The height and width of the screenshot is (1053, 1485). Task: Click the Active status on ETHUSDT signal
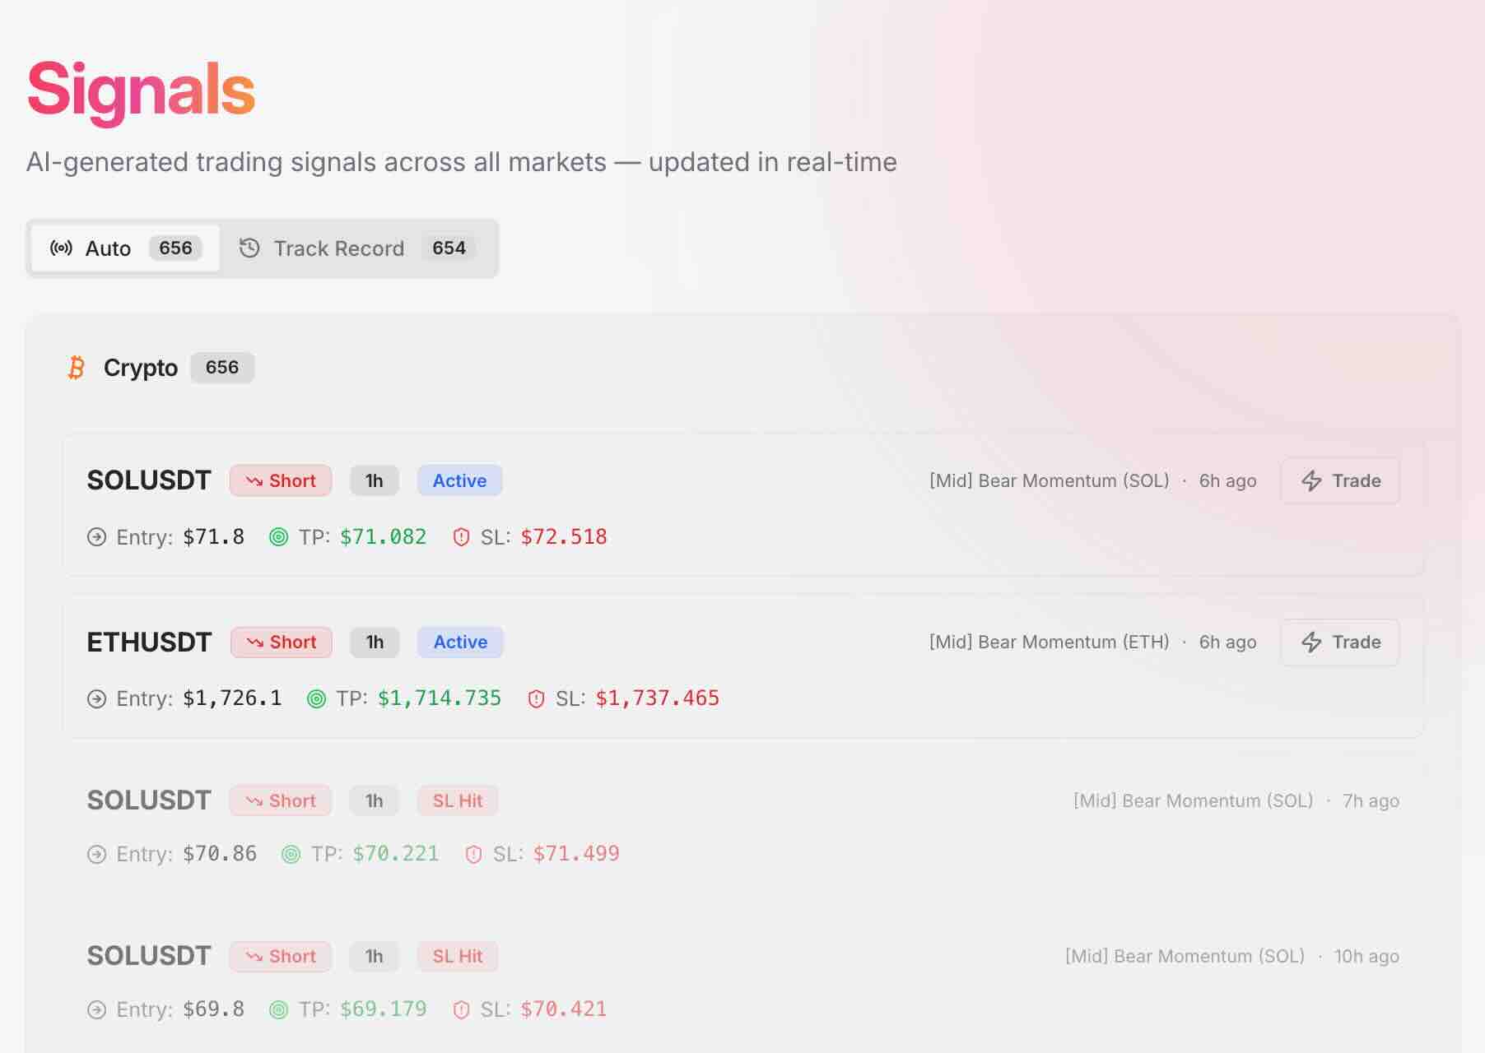pyautogui.click(x=460, y=642)
